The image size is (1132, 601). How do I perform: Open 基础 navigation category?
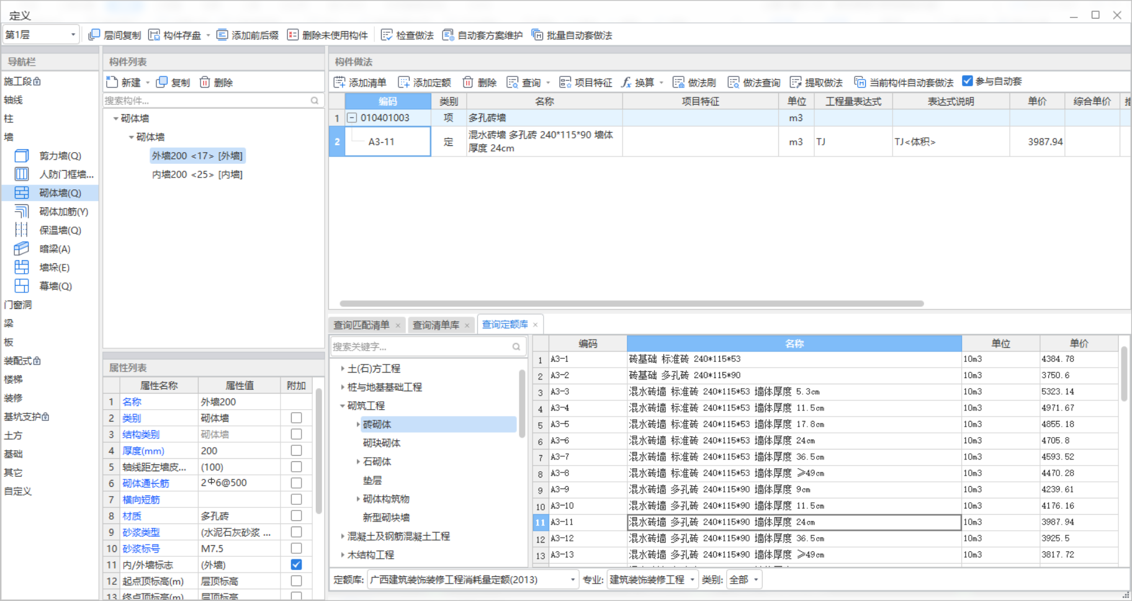click(x=13, y=454)
